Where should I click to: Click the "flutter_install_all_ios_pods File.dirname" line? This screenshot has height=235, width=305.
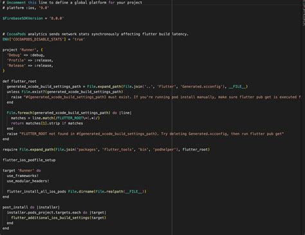click(x=77, y=191)
